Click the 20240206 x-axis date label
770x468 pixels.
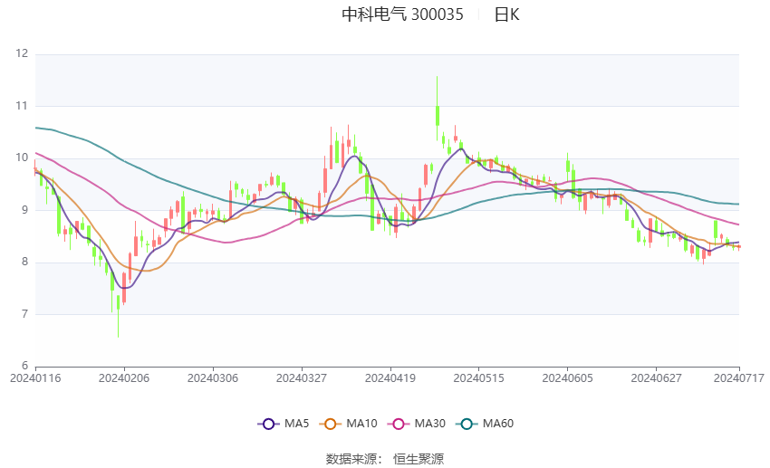124,378
